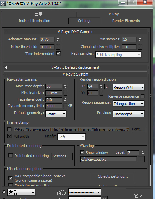Enable the Frame stamp checkbox
The width and height of the screenshot is (155, 199).
click(10, 129)
